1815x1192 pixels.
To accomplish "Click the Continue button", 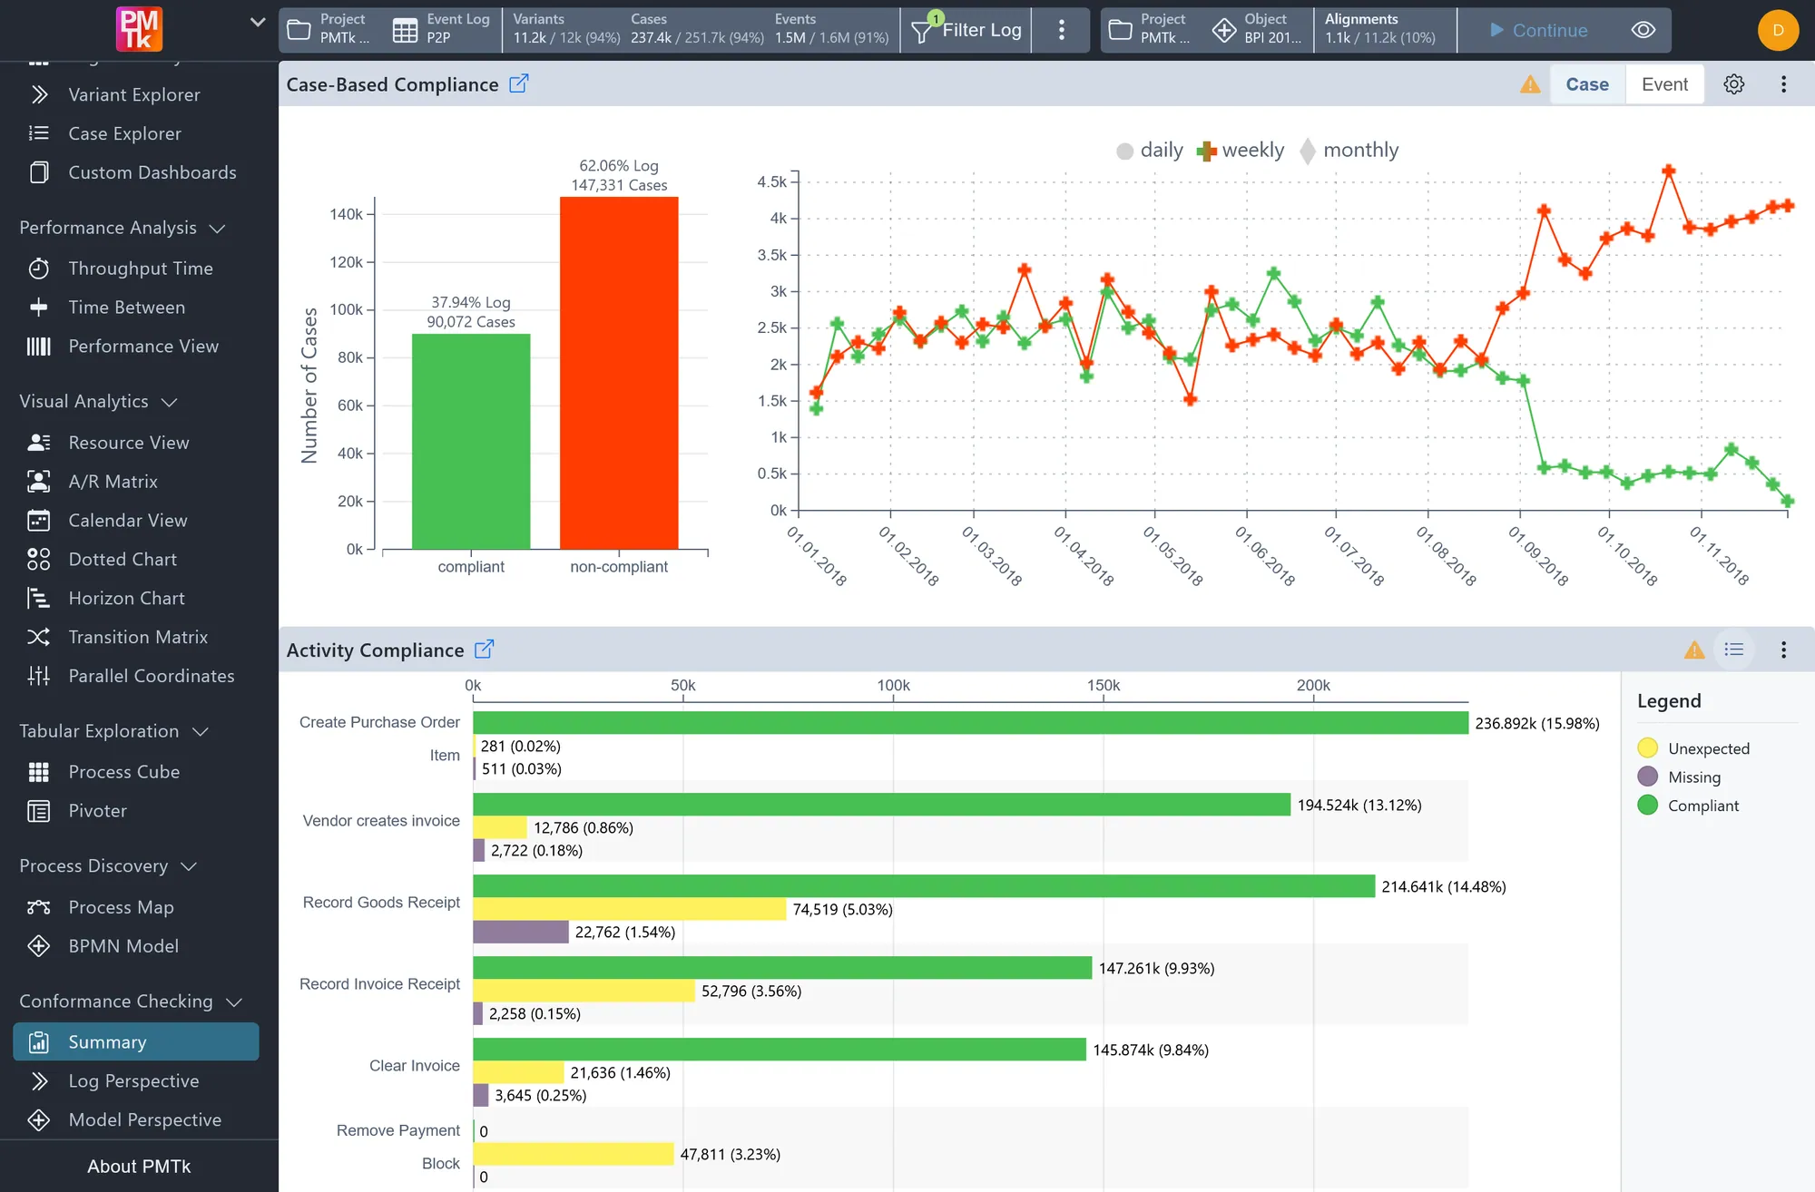I will tap(1539, 30).
